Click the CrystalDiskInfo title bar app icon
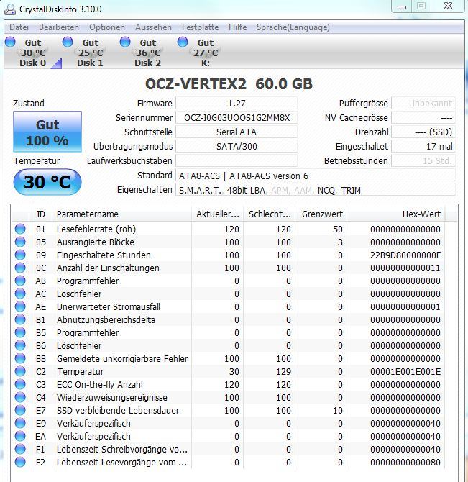 [x=10, y=9]
